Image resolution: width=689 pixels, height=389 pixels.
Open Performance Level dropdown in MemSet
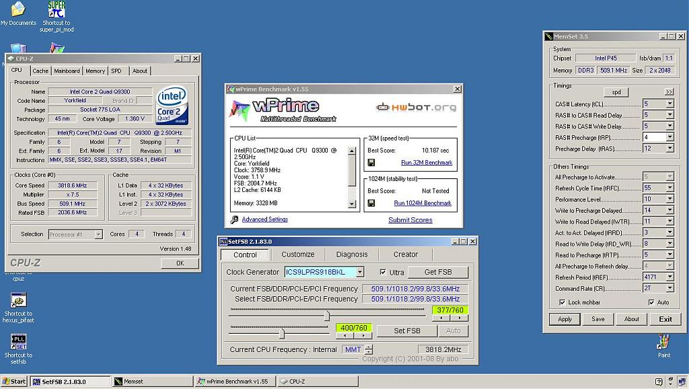(x=669, y=199)
